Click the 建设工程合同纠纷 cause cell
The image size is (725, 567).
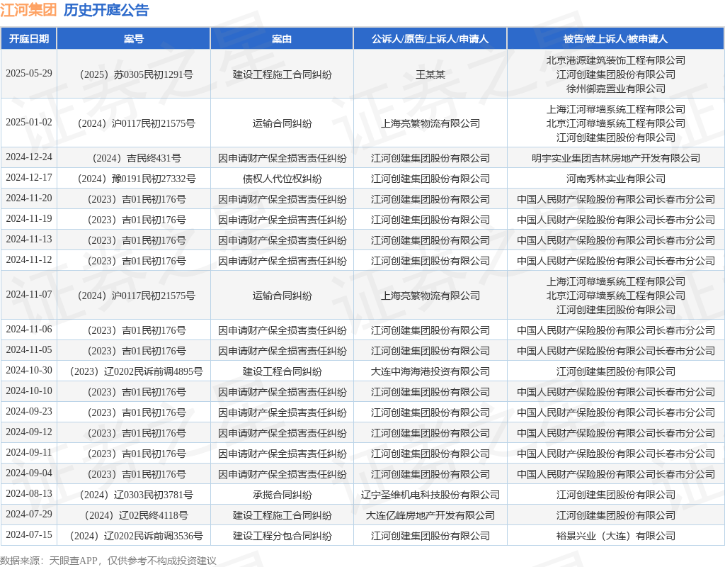tap(282, 371)
